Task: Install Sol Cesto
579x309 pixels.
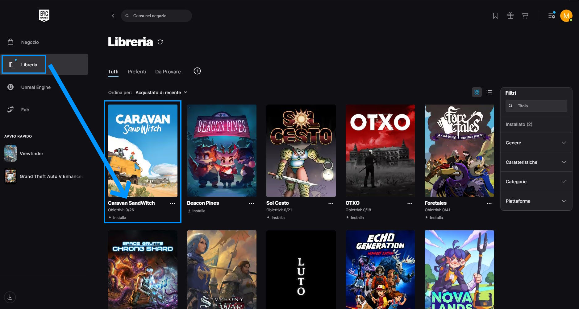Action: click(276, 218)
